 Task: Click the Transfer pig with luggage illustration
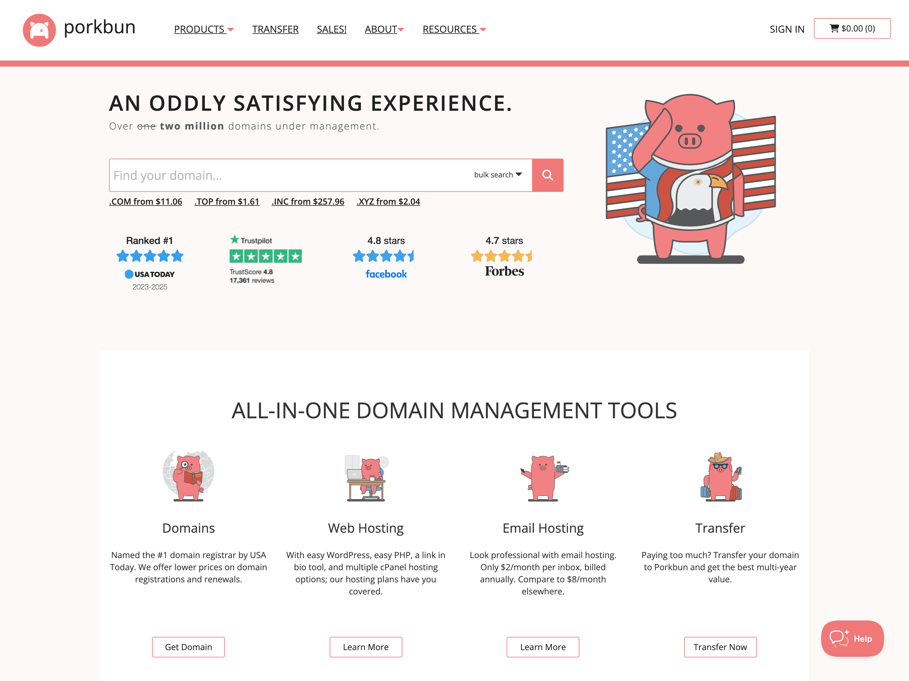[721, 477]
